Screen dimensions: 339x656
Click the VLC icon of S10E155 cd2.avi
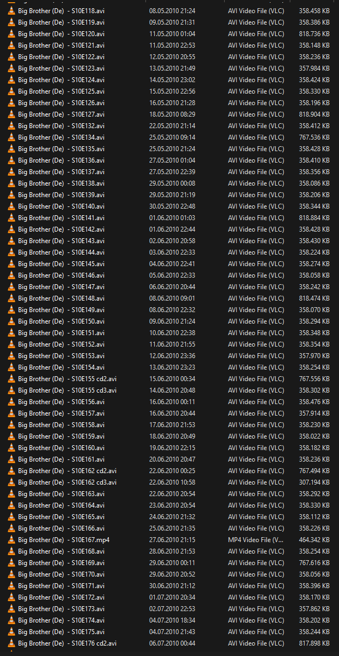[11, 378]
